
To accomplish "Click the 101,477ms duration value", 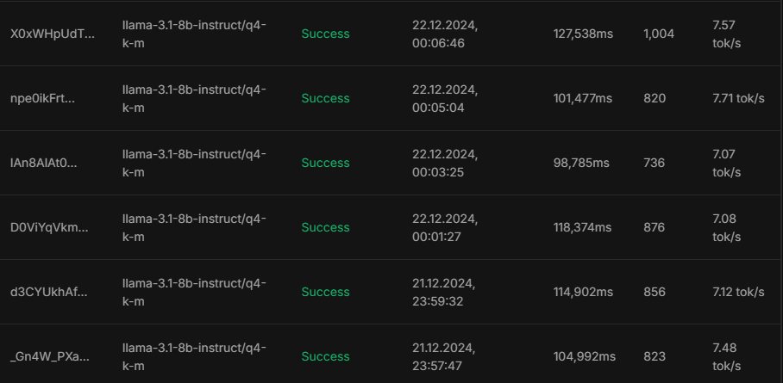I will (582, 98).
